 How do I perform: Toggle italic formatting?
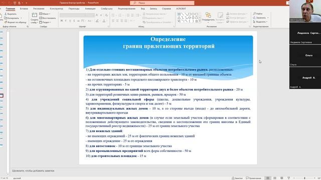tap(66, 21)
